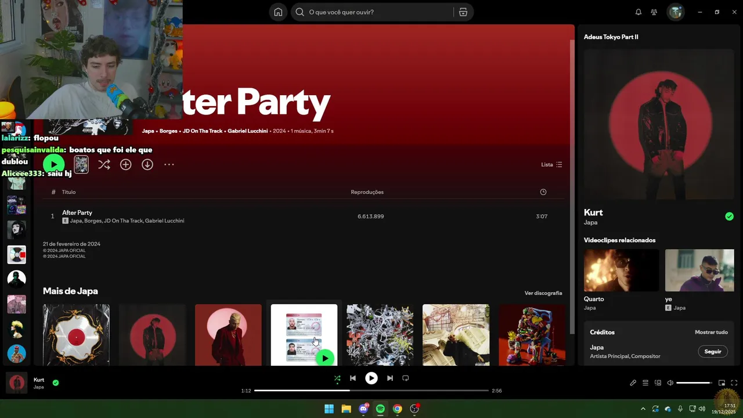Open artist Japa link in header
Screen dimensions: 743x418
[x=148, y=131]
